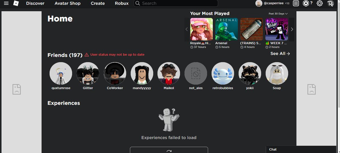Click previous arrow in Most Played carousel
340x153 pixels.
(187, 29)
